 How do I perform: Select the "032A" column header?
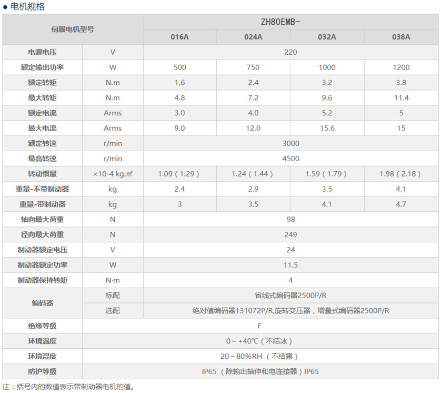(x=327, y=37)
